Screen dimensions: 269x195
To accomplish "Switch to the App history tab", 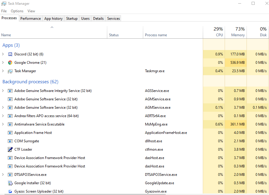I will coord(53,19).
